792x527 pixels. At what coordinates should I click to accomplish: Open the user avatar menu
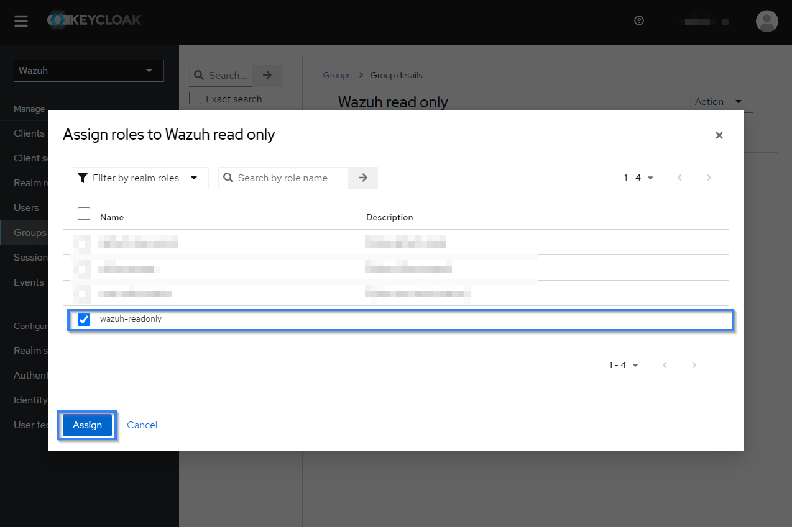767,21
